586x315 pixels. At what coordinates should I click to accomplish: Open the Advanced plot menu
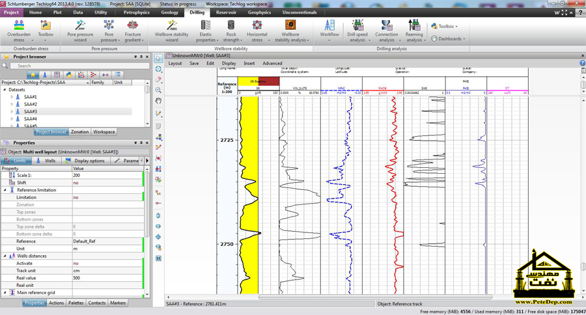(272, 64)
